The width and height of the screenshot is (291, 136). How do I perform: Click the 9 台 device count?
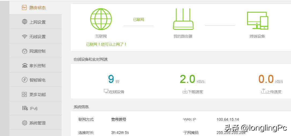coord(111,79)
